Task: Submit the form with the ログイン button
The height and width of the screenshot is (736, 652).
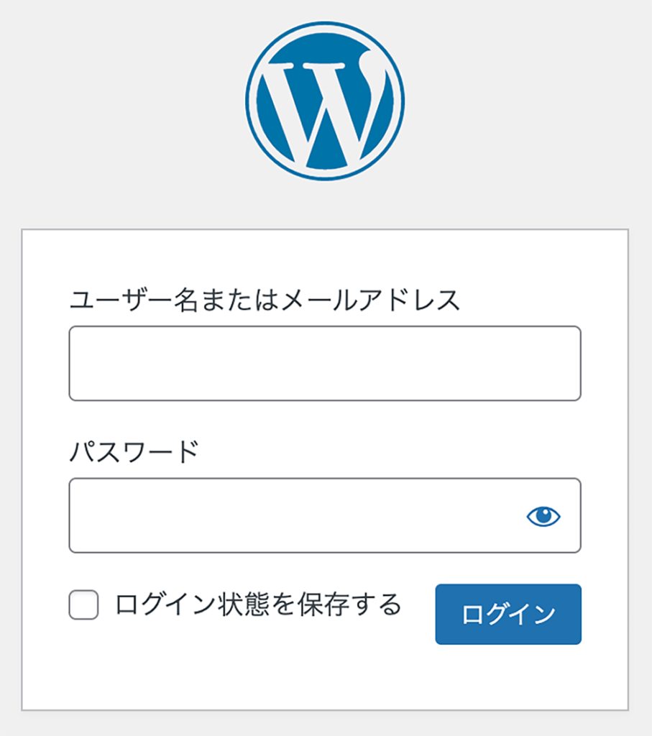Action: (508, 614)
